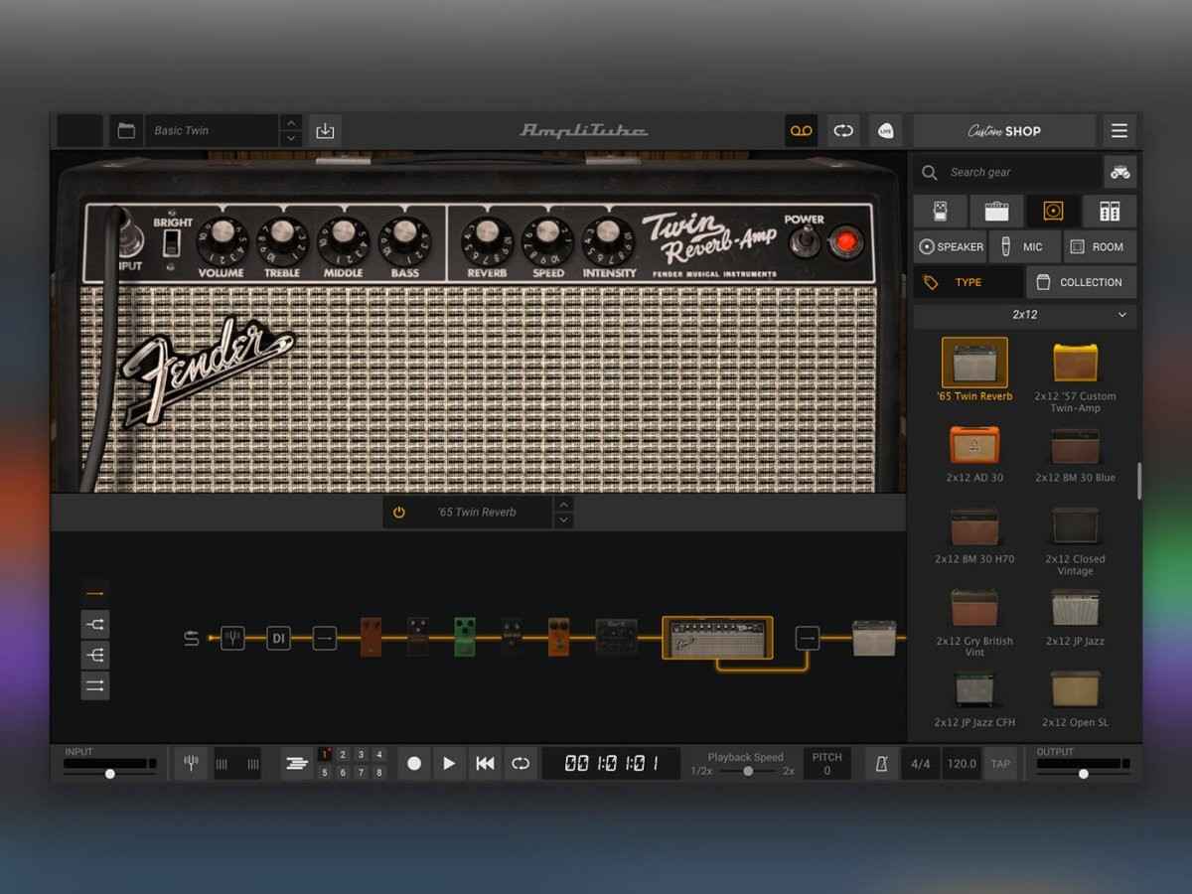Adjust the Playback Speed slider
The height and width of the screenshot is (894, 1192).
[x=748, y=771]
